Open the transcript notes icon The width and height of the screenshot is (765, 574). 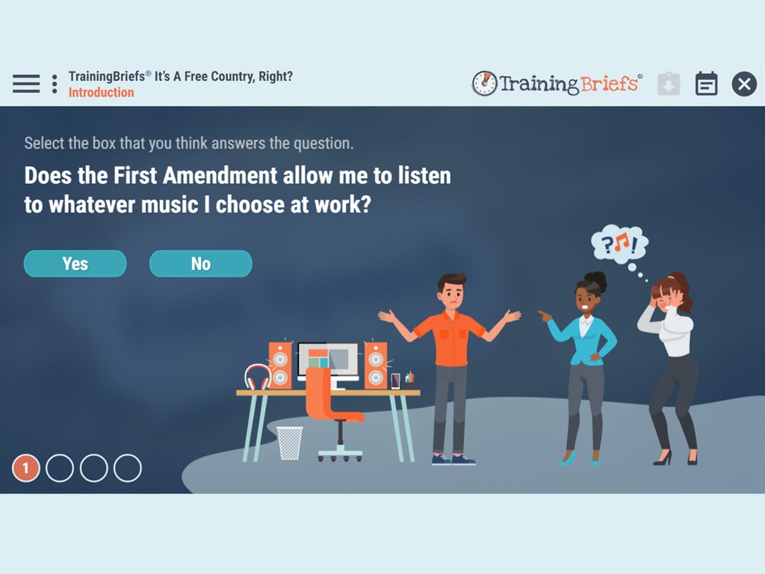coord(706,84)
